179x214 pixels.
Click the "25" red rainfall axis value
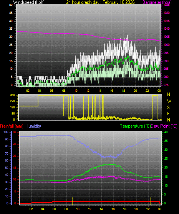pyautogui.click(x=15, y=144)
